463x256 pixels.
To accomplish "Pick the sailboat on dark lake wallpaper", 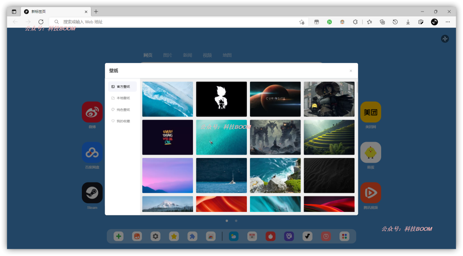I will pos(222,176).
